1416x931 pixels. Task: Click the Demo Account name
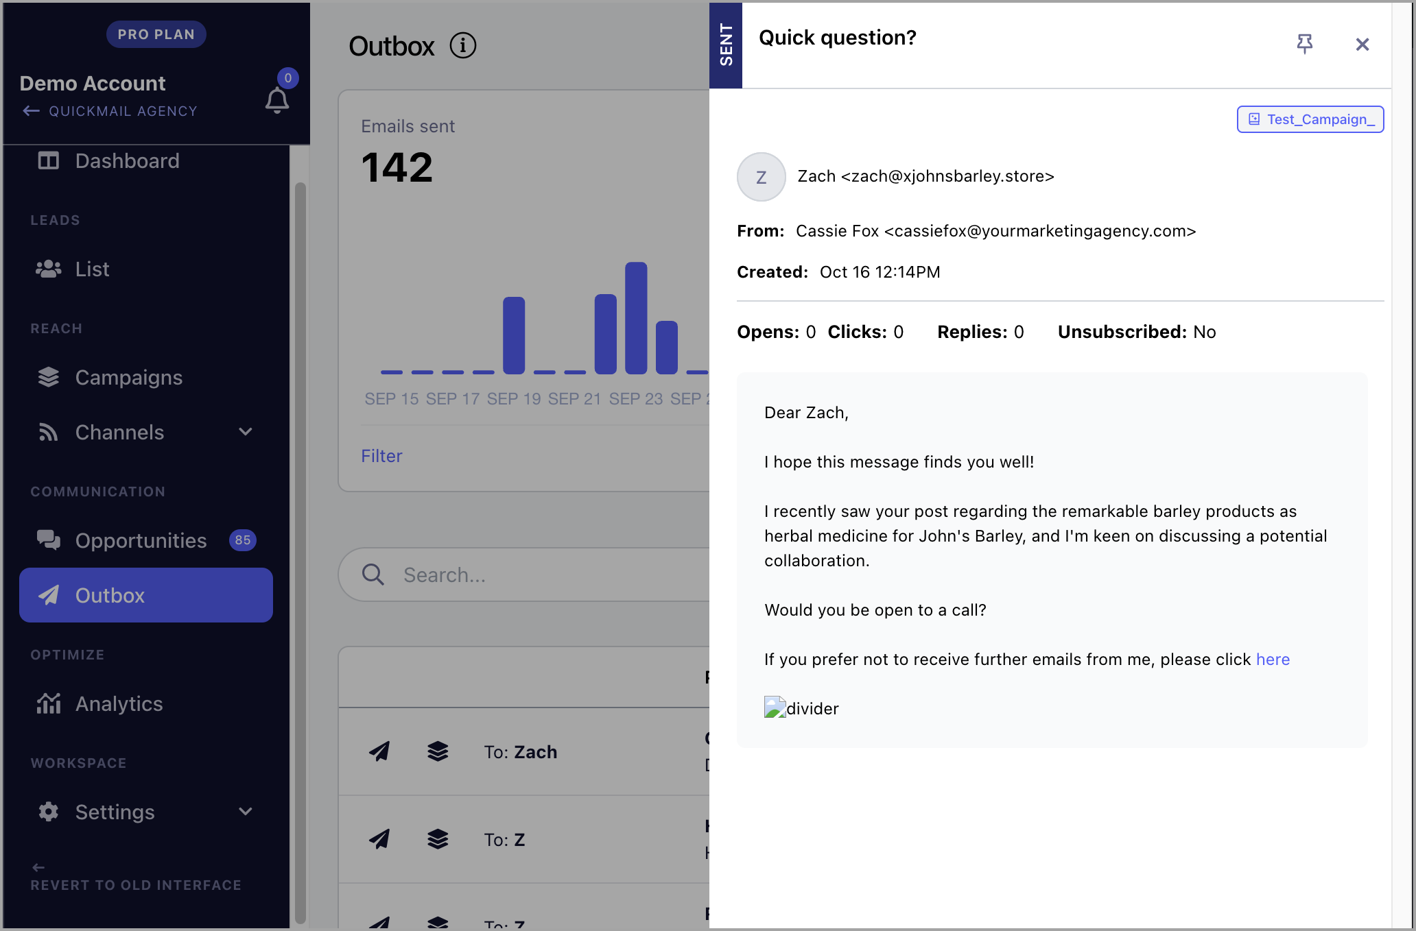(93, 84)
